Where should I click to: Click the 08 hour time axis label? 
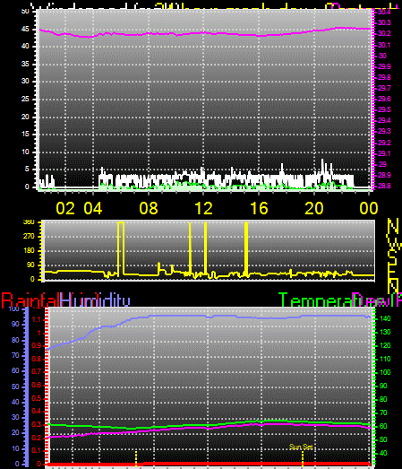(x=149, y=208)
